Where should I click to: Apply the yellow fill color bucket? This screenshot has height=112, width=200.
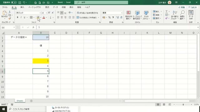38,17
